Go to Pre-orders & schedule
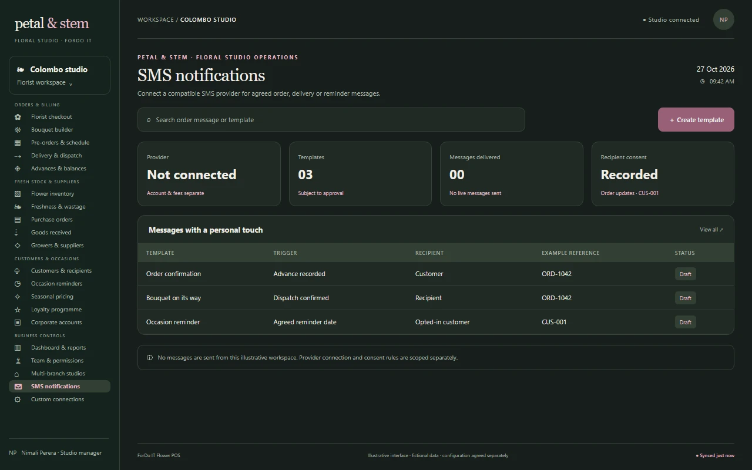This screenshot has width=752, height=470. point(59,143)
